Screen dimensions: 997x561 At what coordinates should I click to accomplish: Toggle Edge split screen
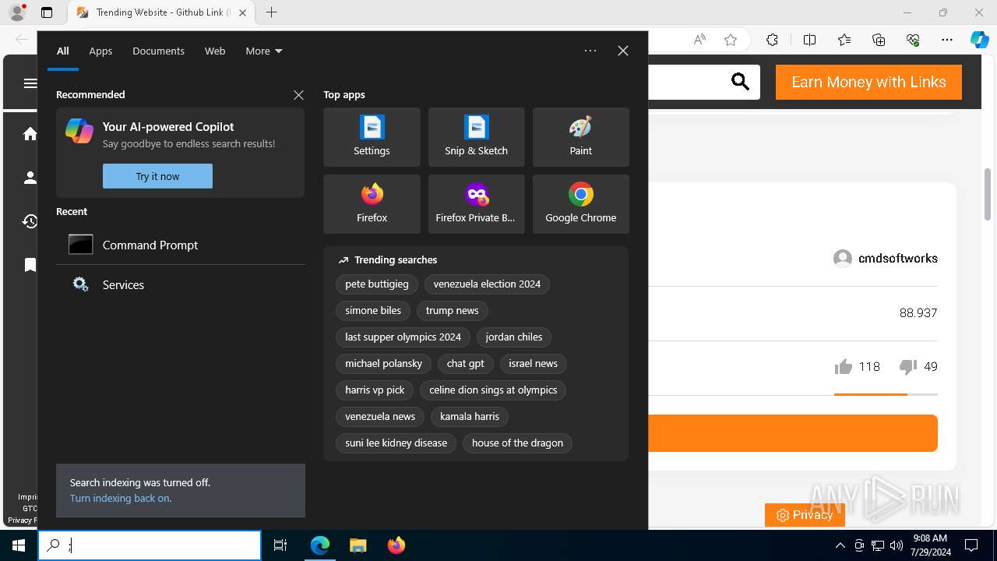809,40
